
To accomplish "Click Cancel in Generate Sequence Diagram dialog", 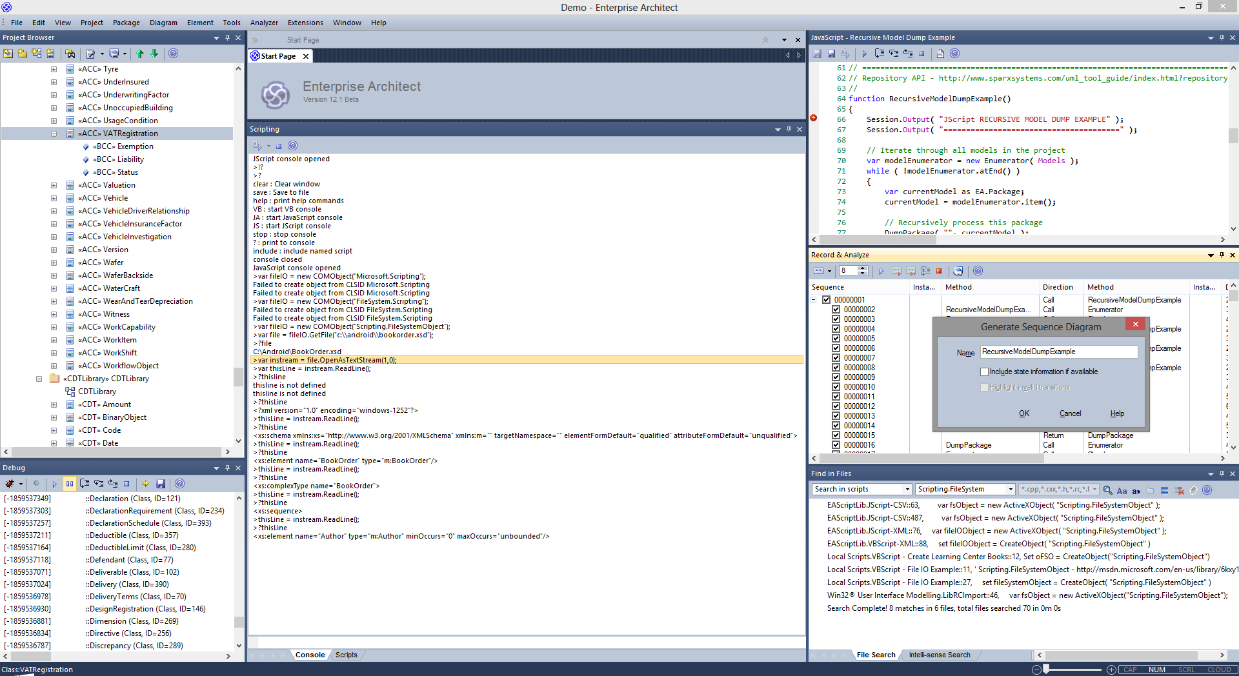I will (1070, 413).
